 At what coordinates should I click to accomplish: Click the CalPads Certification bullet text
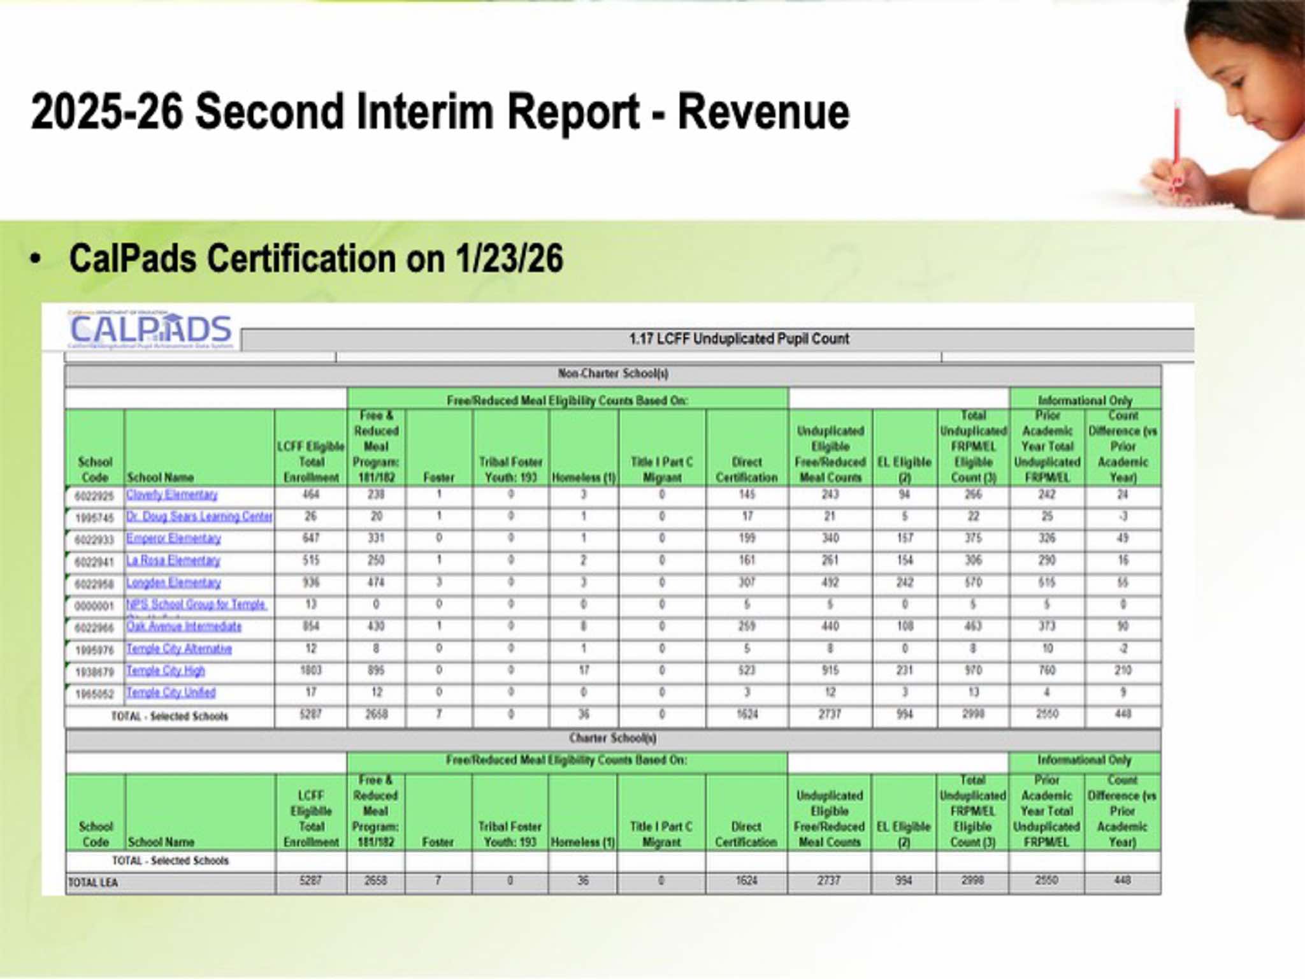click(315, 259)
